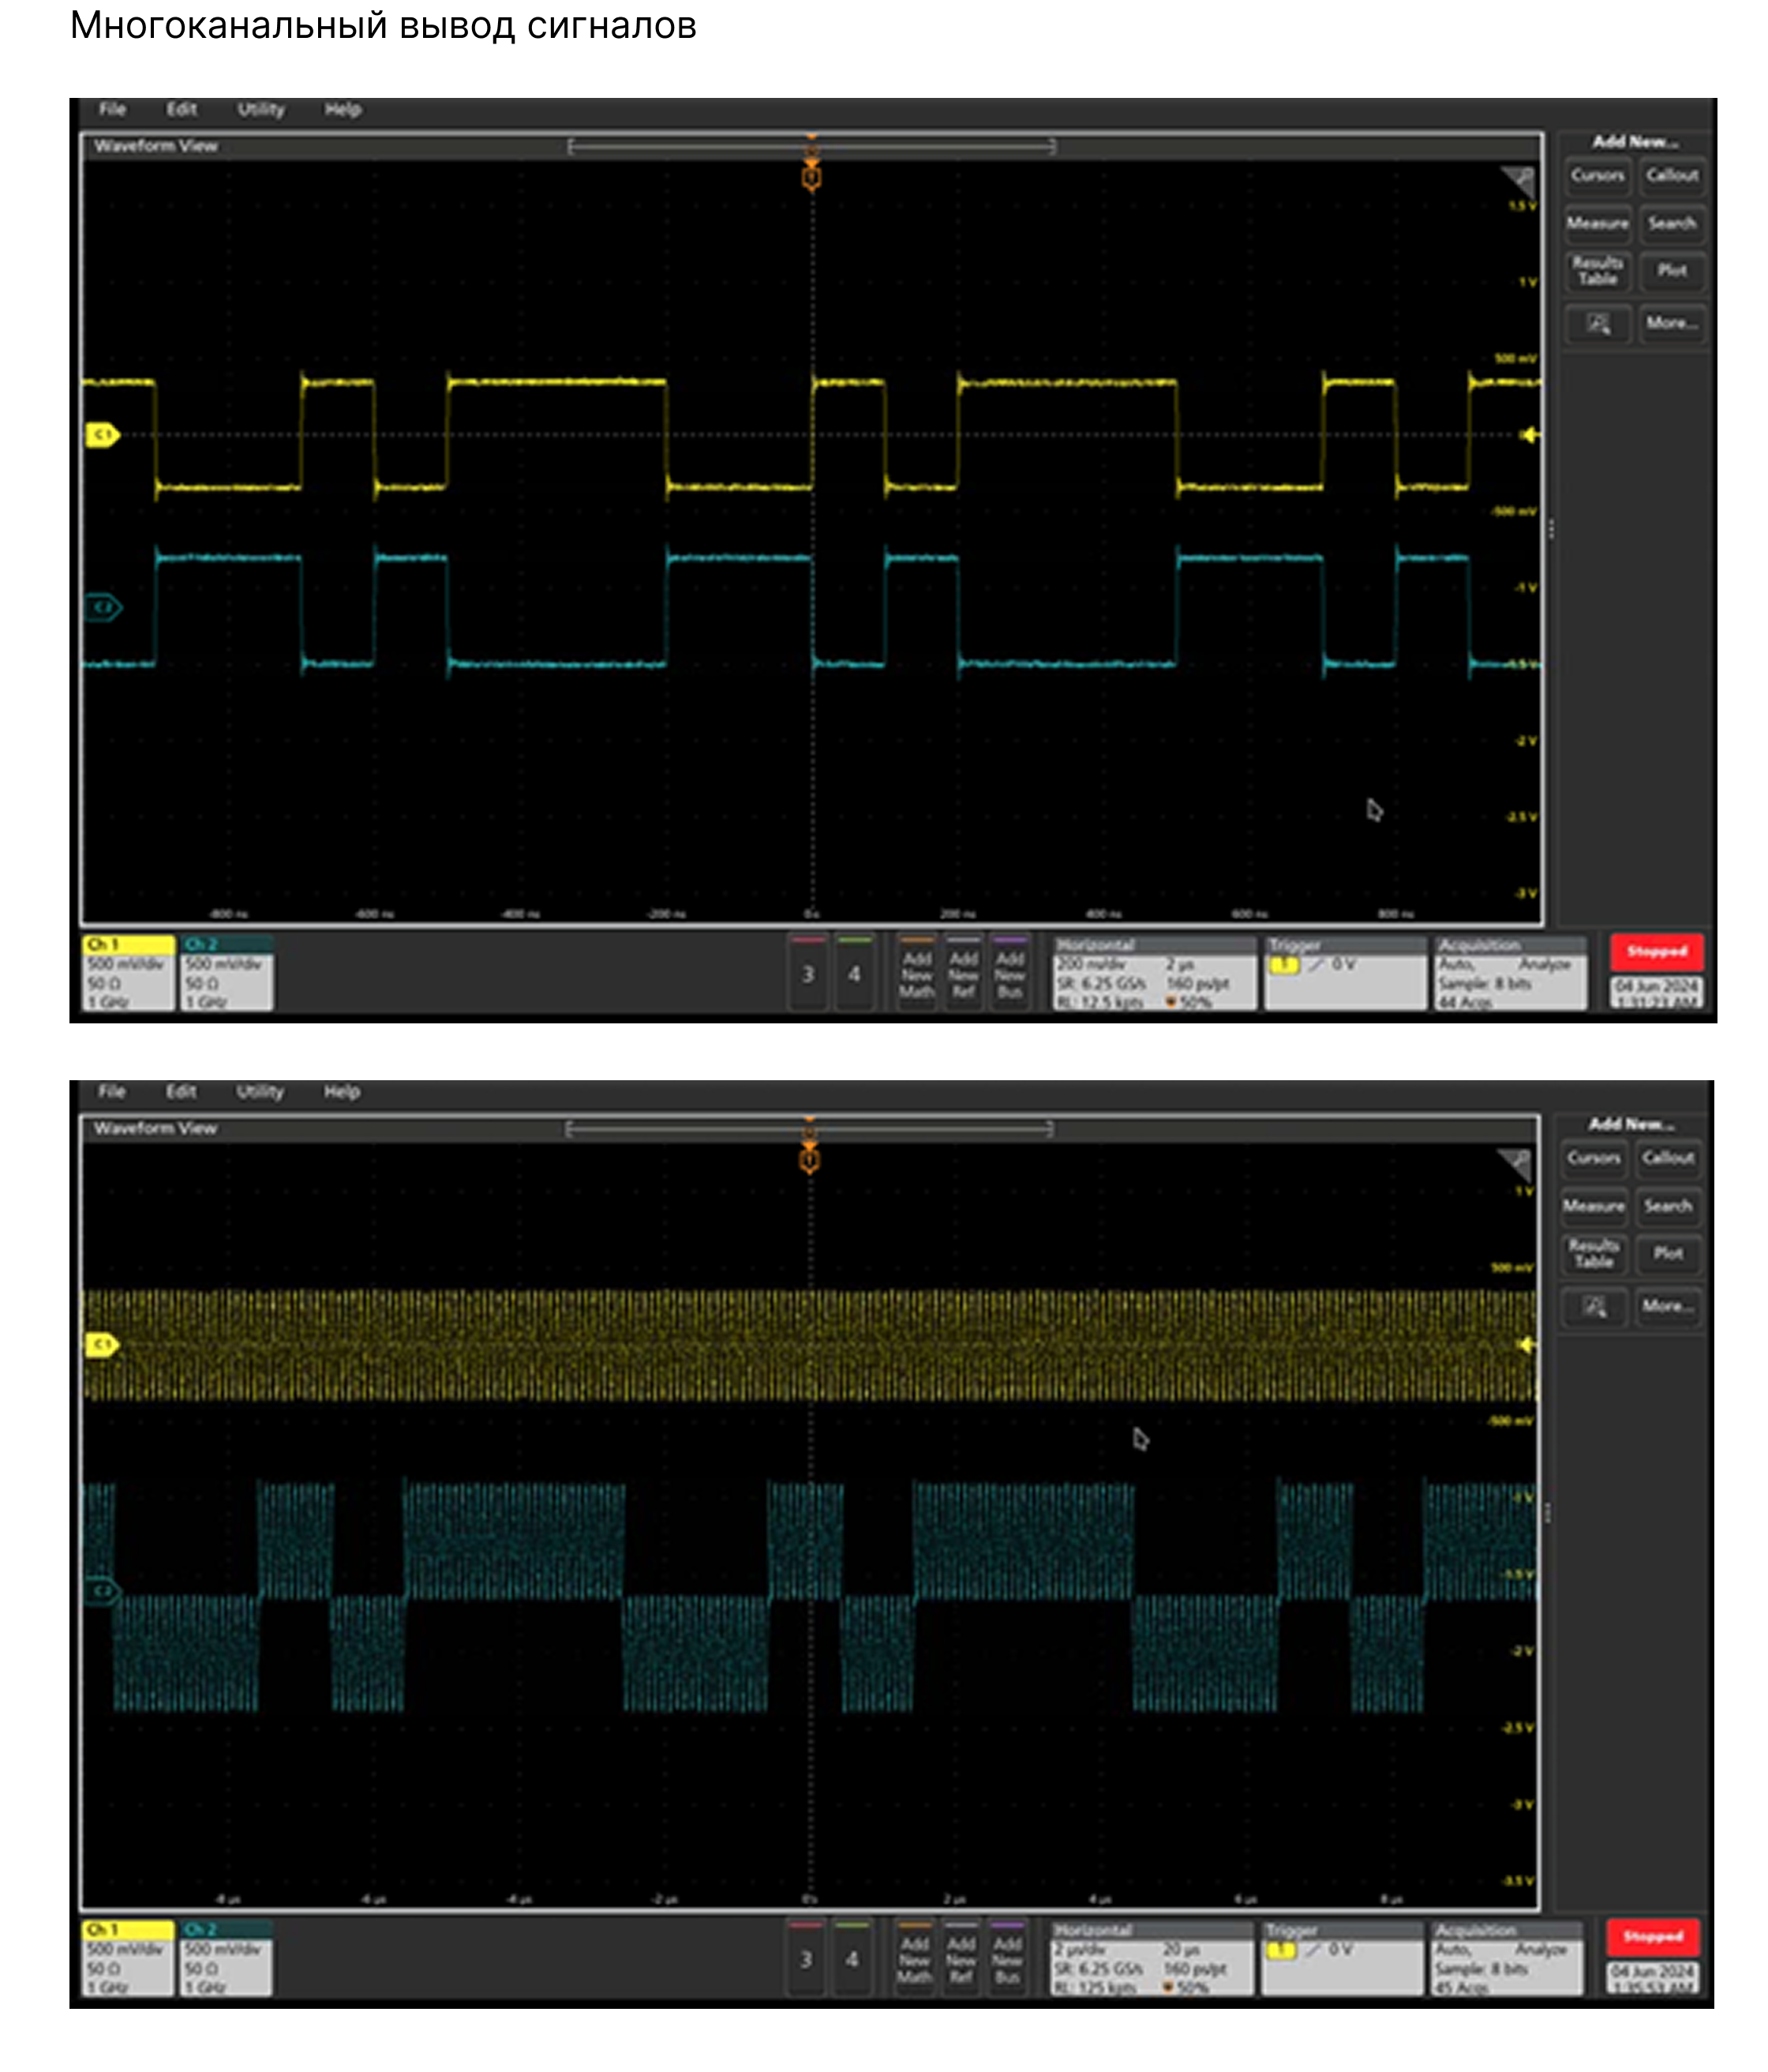Click date/time badge in first screenshot
Viewport: 1768px width, 2072px height.
[1656, 993]
